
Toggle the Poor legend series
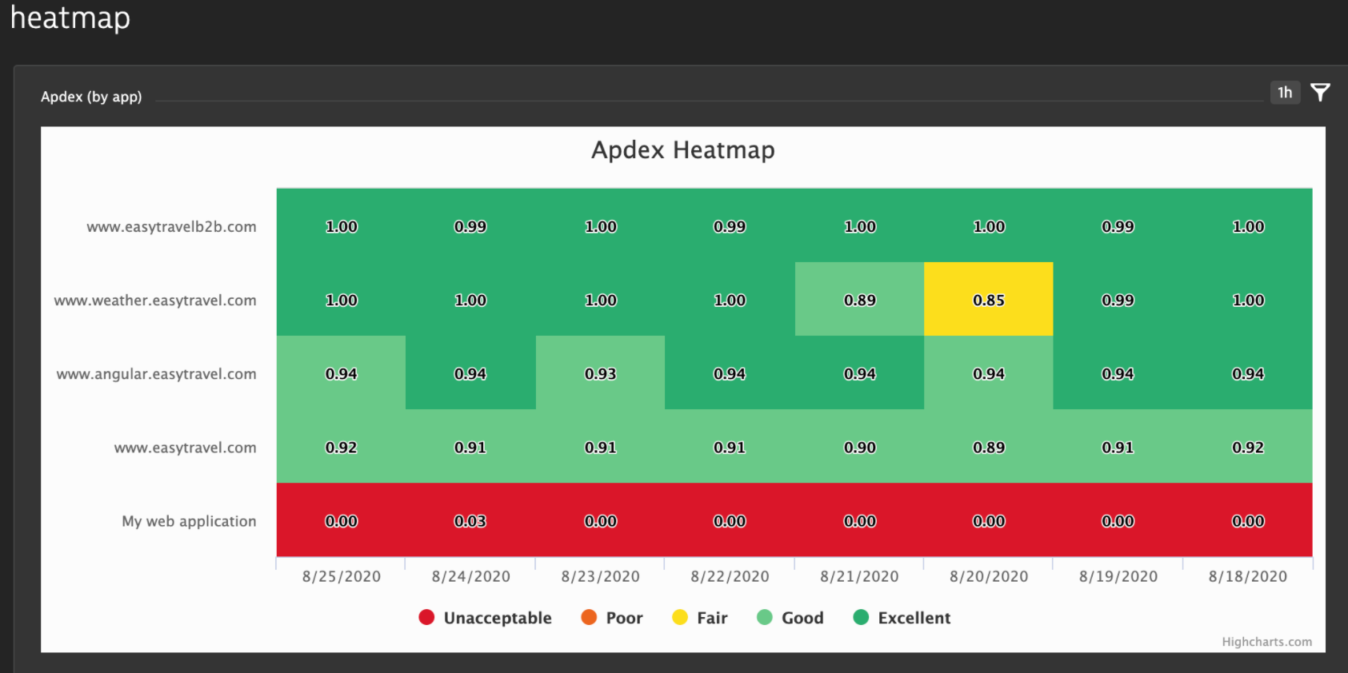coord(624,618)
